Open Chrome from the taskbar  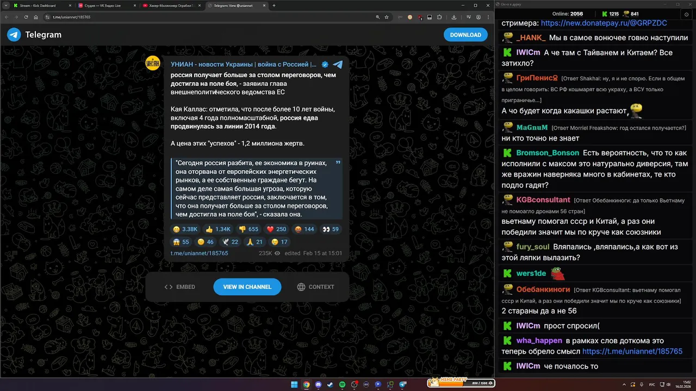(x=306, y=384)
